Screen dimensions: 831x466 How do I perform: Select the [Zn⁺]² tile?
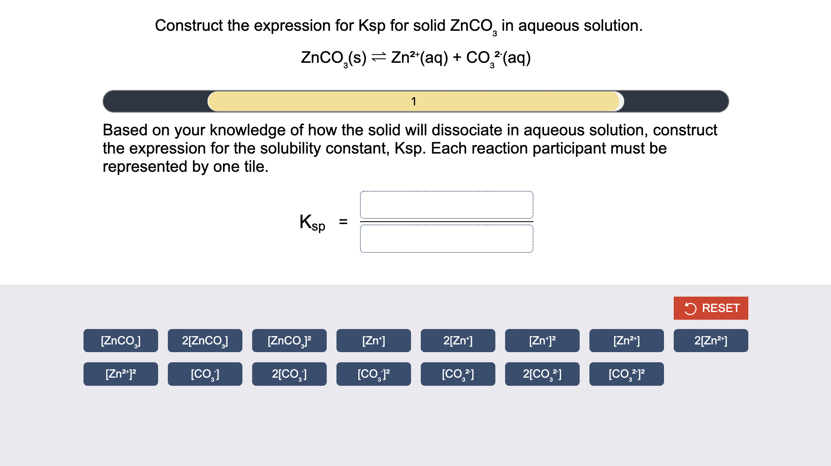pos(542,341)
